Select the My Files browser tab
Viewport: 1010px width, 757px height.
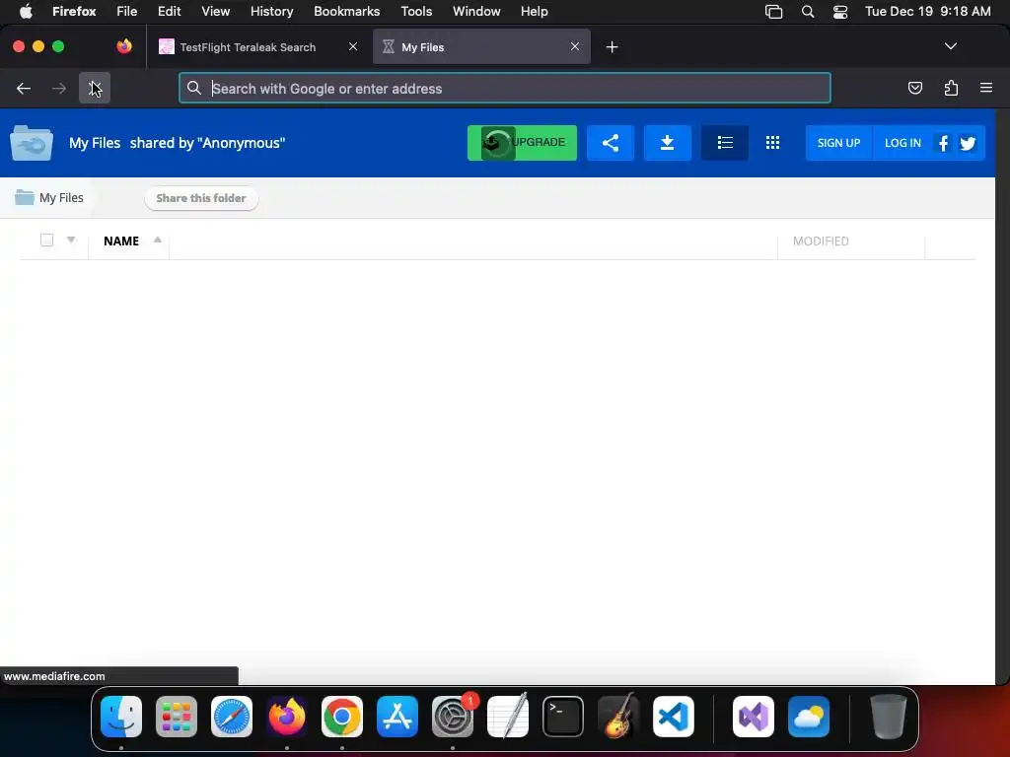[481, 47]
